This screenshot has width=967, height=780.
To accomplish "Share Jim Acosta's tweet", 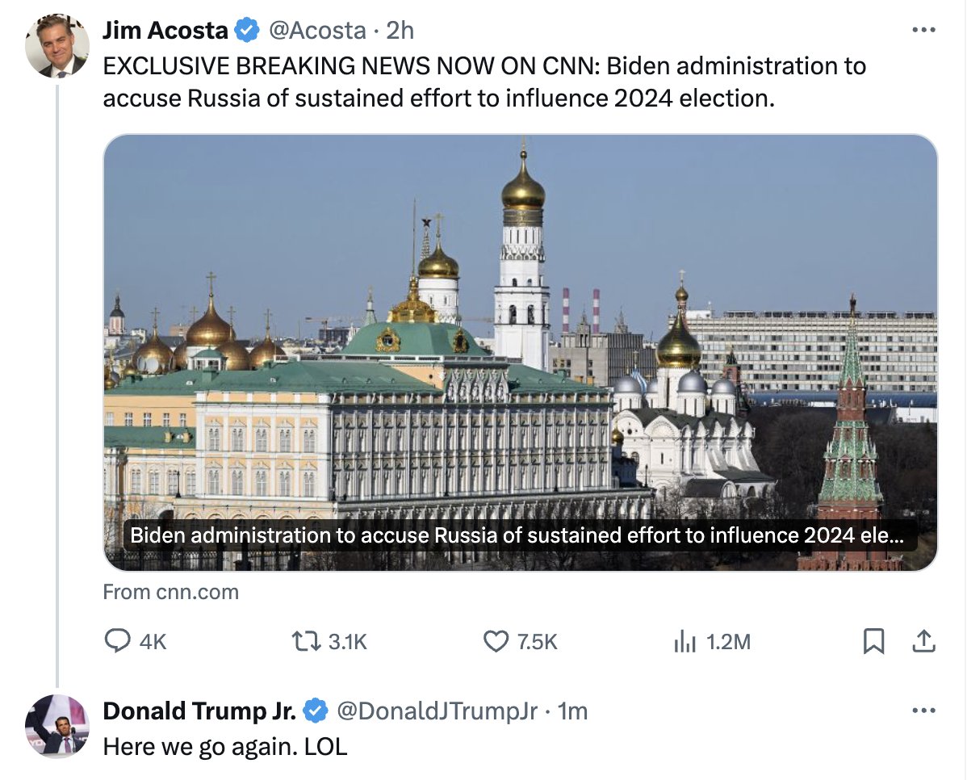I will 923,641.
